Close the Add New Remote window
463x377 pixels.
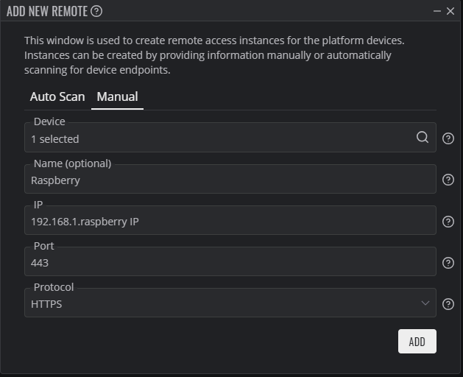450,11
